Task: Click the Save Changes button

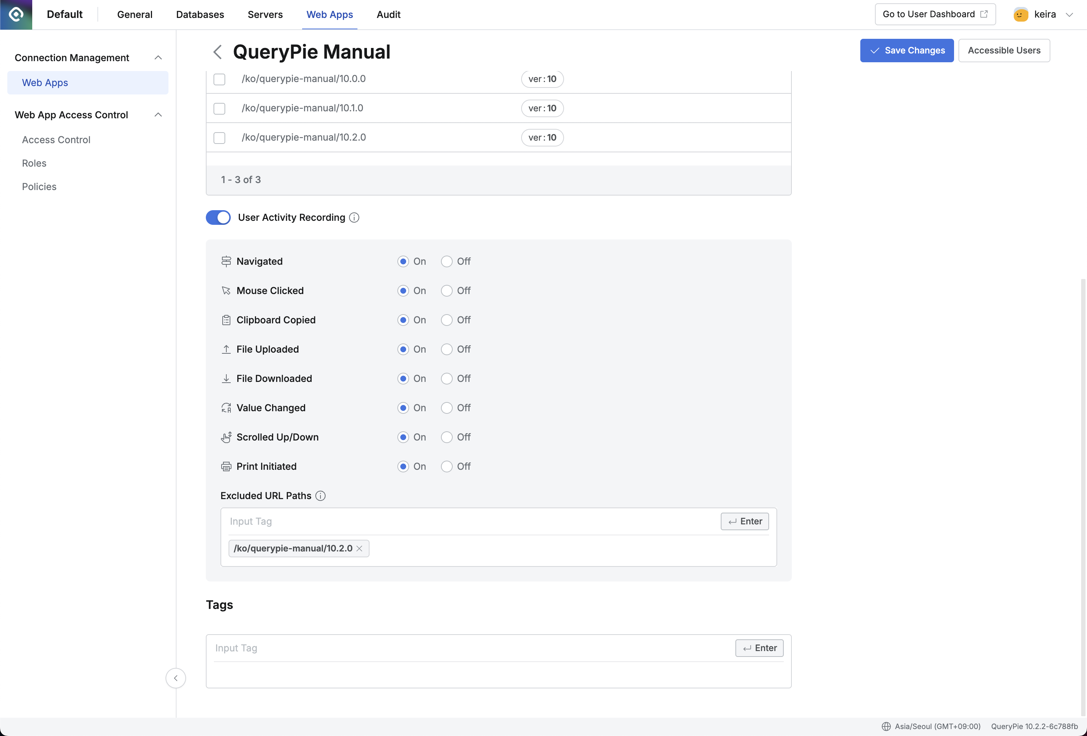Action: pos(906,51)
